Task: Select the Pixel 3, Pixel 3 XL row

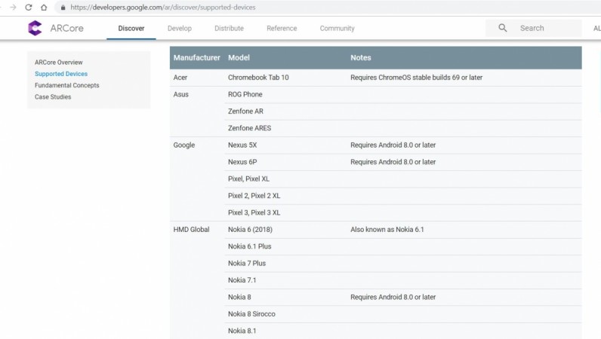Action: (x=403, y=212)
